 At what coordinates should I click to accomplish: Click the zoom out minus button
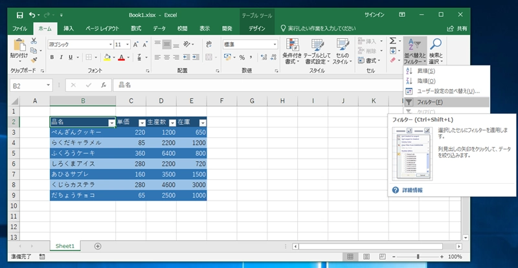pos(394,257)
